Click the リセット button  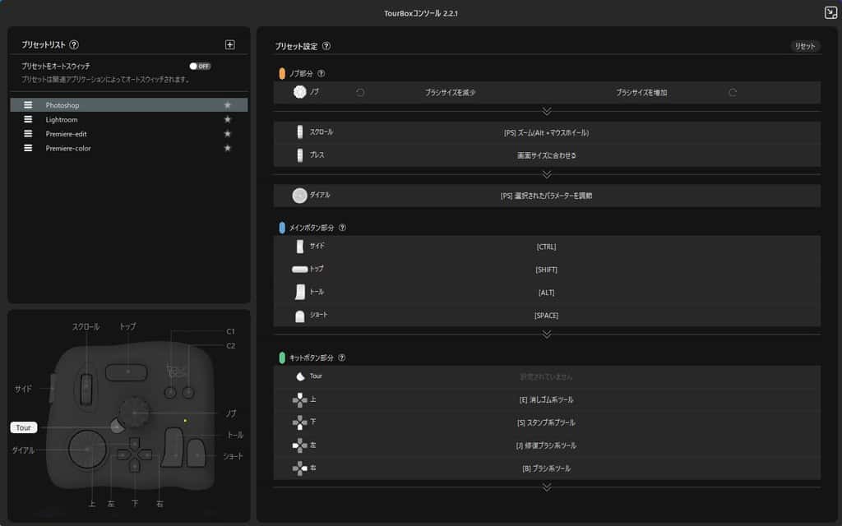coord(804,46)
